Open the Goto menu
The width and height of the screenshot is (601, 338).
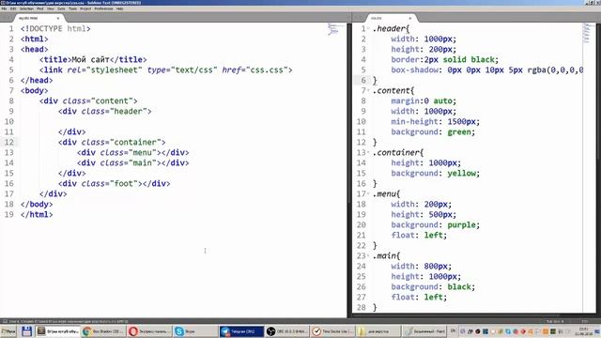point(61,8)
